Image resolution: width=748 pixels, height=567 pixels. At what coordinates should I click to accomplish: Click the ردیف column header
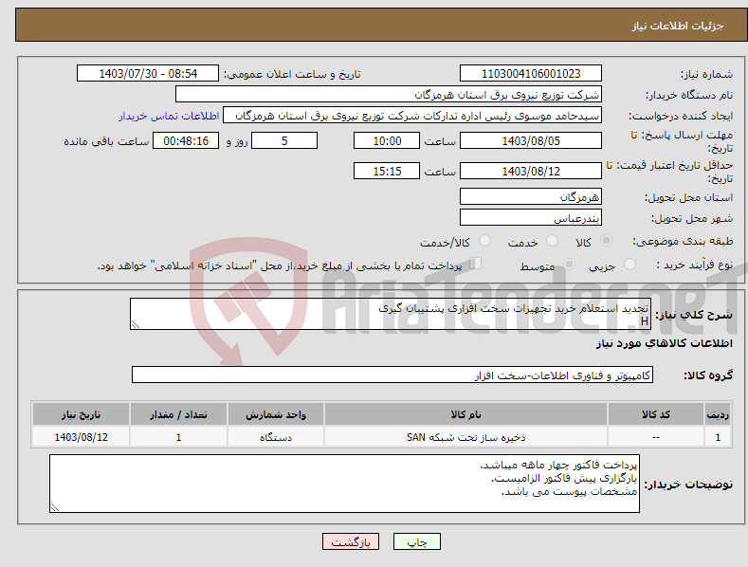[x=718, y=414]
